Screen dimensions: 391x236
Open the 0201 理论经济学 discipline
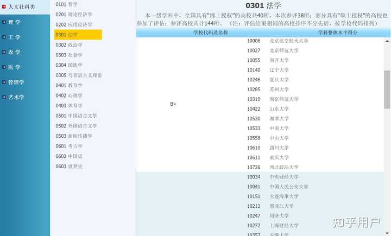[x=74, y=15]
